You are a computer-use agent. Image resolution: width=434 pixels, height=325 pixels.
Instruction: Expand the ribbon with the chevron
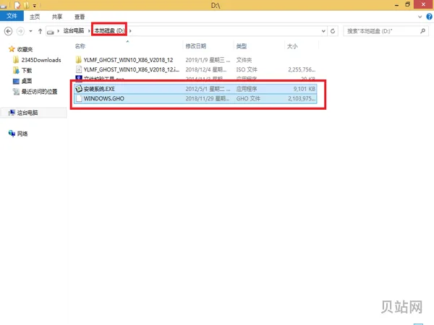coord(420,17)
